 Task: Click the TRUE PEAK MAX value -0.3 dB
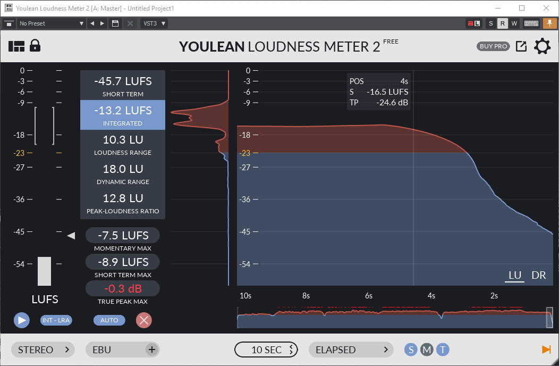pyautogui.click(x=123, y=288)
